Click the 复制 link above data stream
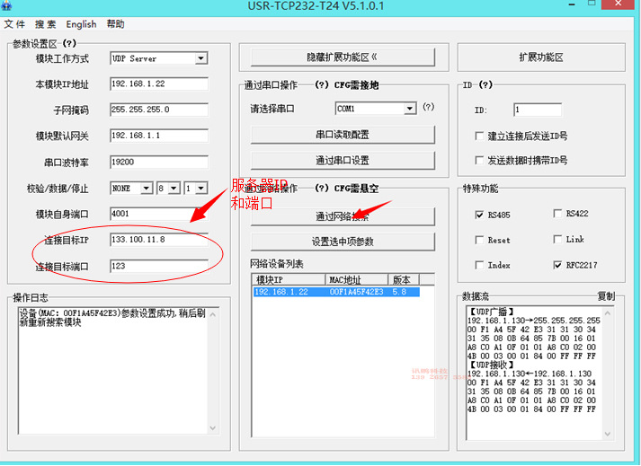 [x=606, y=296]
